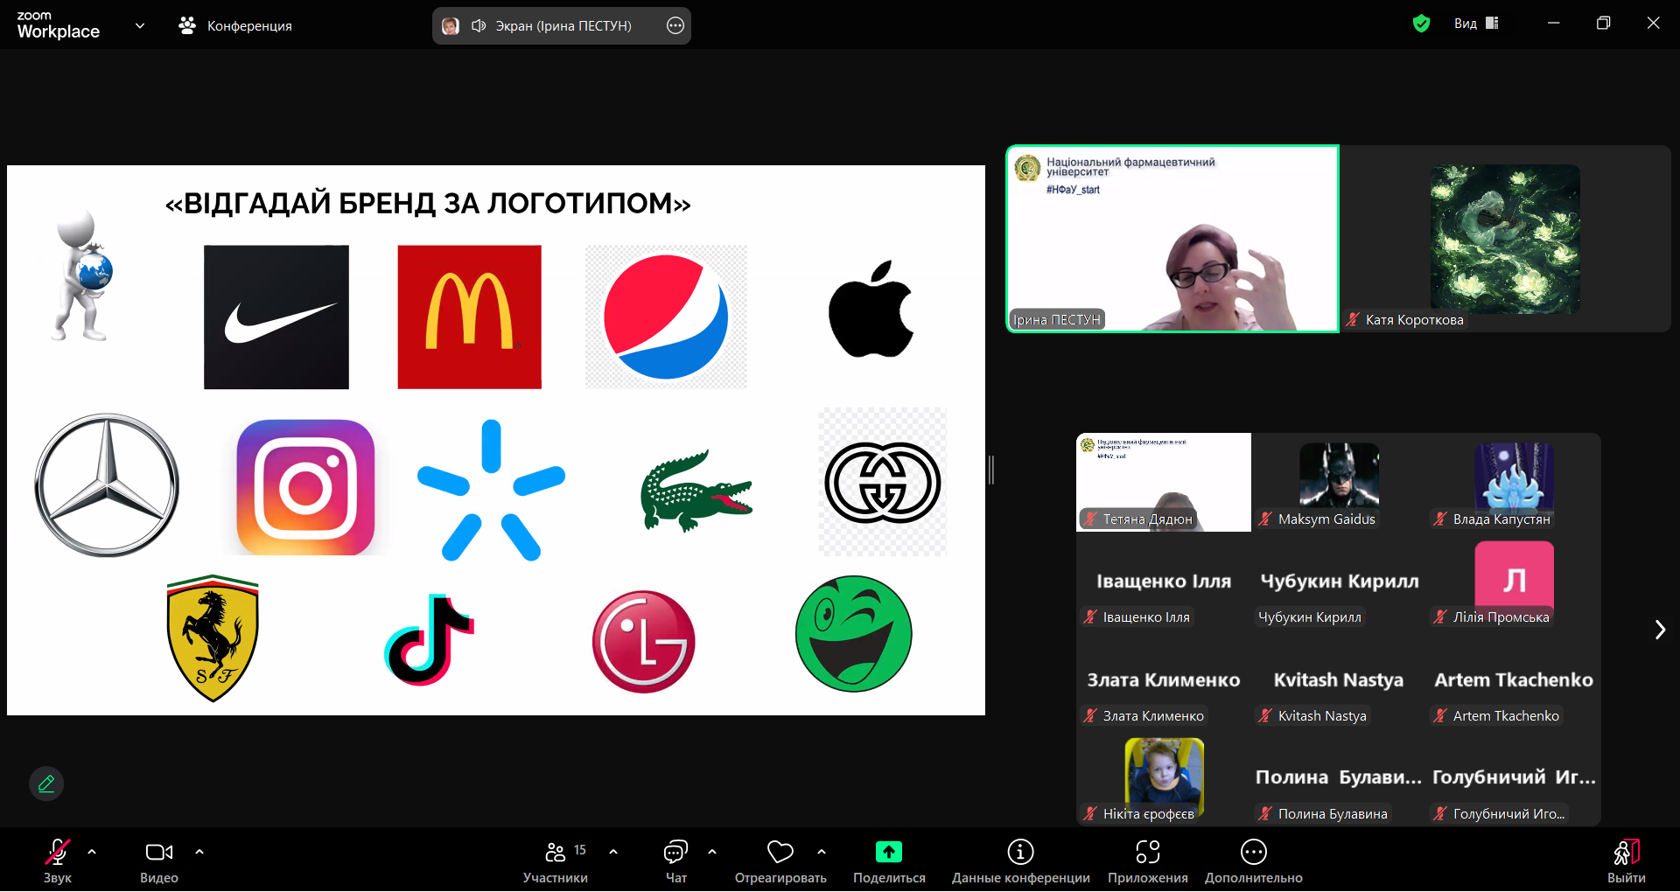Click the McDonald's logo on slide

(470, 317)
